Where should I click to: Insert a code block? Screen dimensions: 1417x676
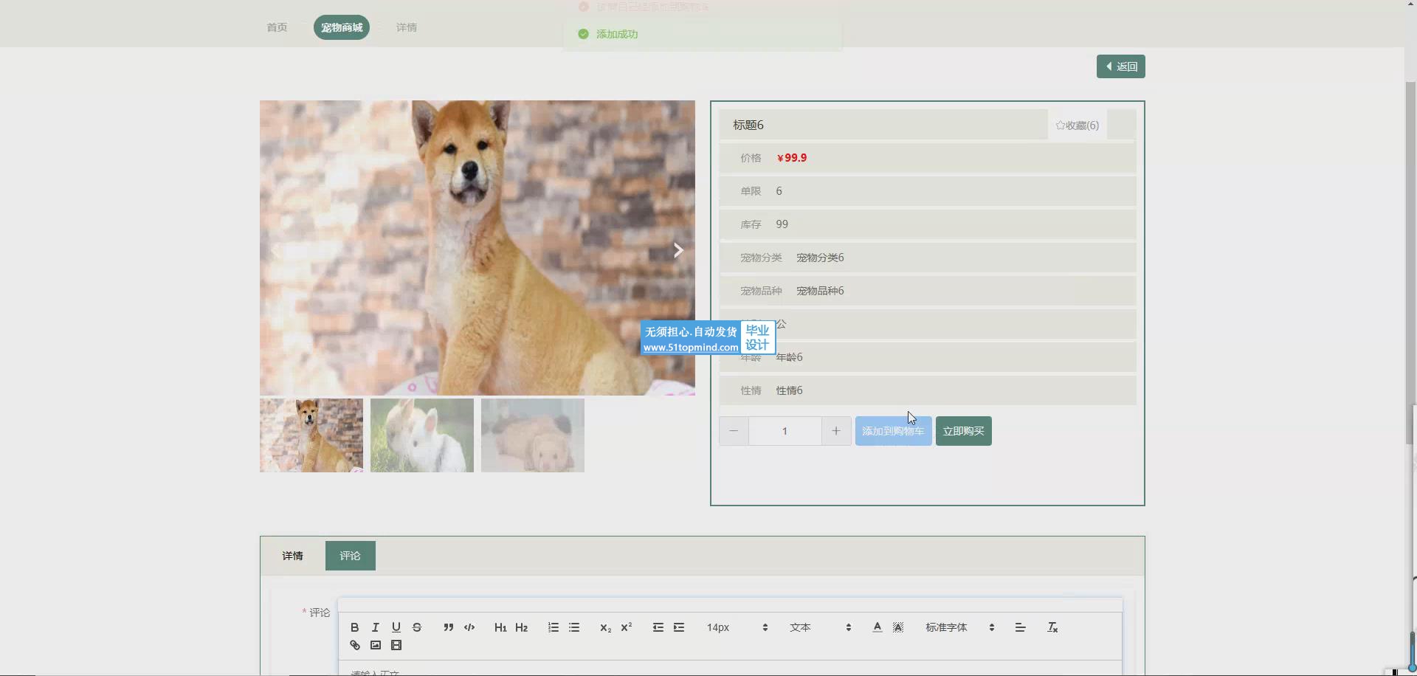(x=469, y=627)
